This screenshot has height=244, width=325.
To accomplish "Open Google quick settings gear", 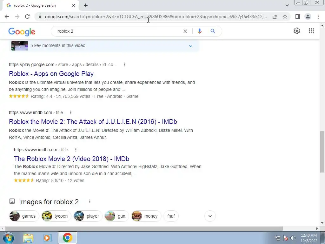I will (297, 31).
